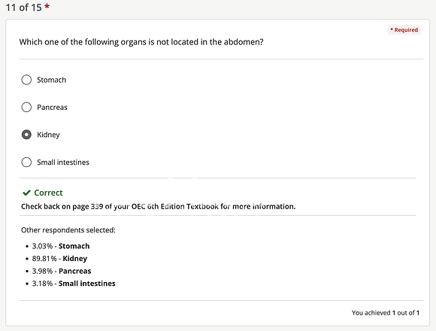Click the selected Kidney radio button
Viewport: 436px width, 331px height.
pyautogui.click(x=26, y=135)
